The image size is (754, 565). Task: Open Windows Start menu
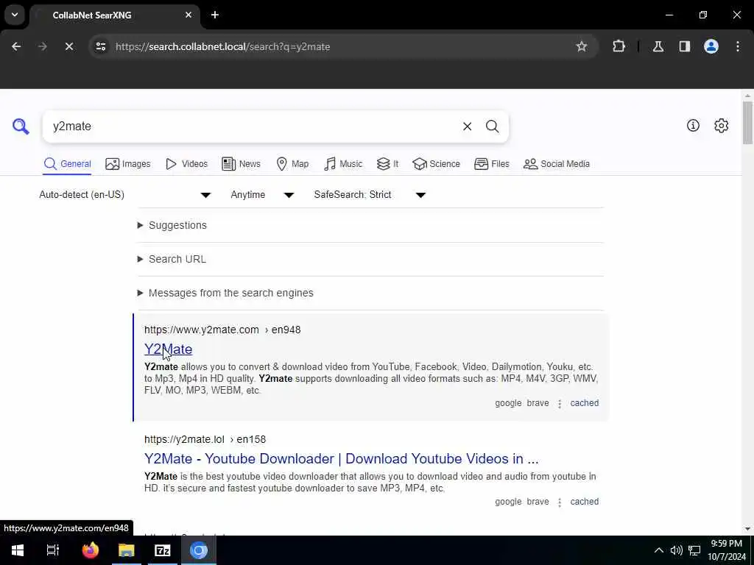(x=18, y=550)
